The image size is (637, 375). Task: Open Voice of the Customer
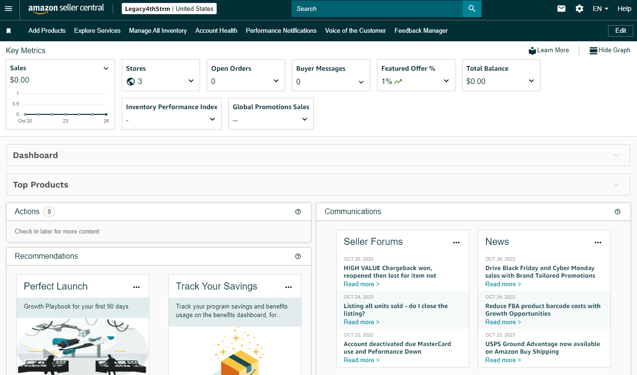356,31
